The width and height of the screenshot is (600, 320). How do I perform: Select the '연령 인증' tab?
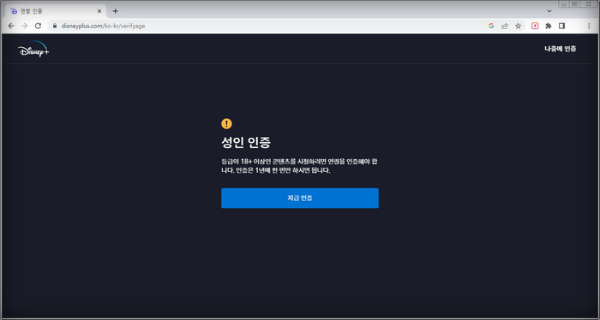click(x=56, y=11)
